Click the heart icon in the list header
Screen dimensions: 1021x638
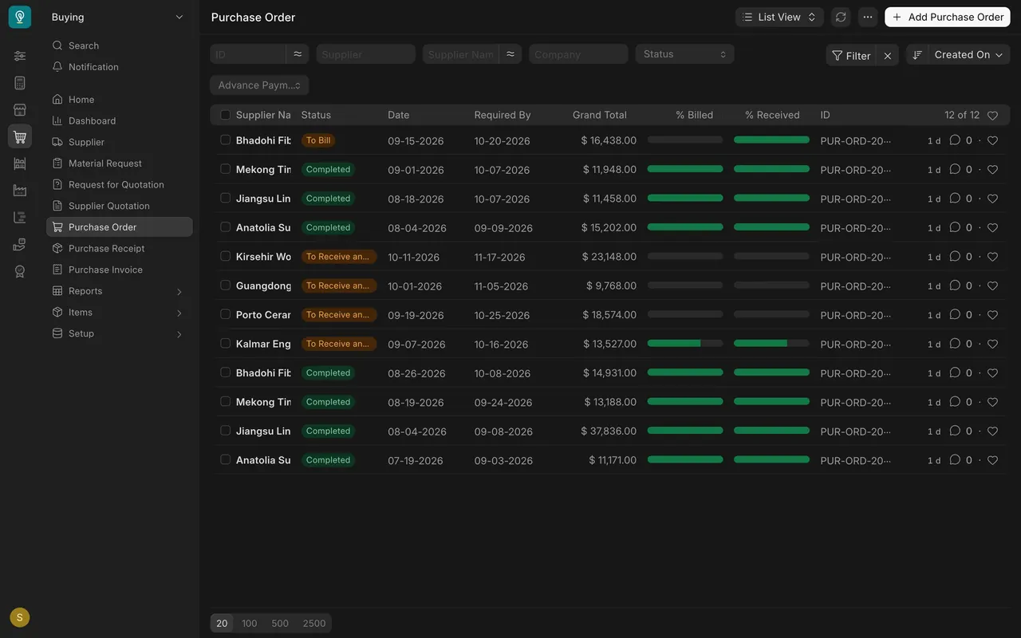(992, 116)
